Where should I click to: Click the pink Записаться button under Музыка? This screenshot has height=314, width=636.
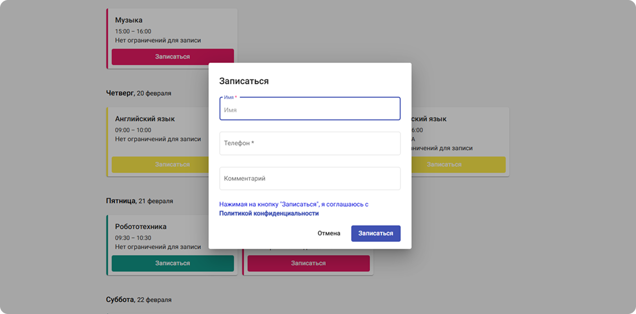172,57
